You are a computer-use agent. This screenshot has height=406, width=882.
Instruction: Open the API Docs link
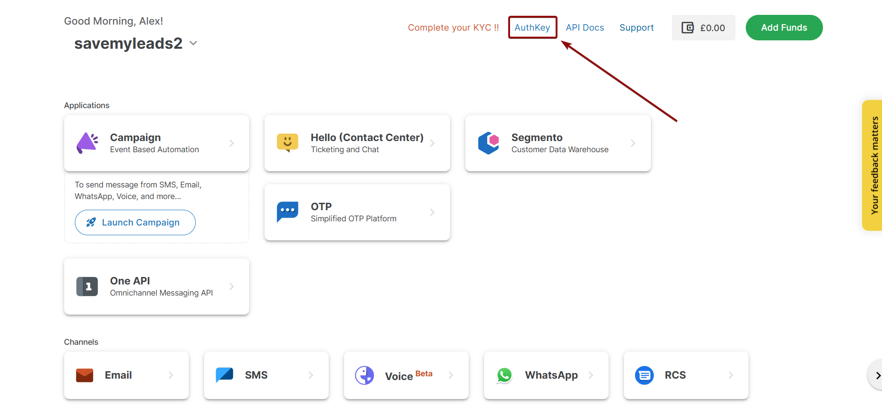(585, 27)
